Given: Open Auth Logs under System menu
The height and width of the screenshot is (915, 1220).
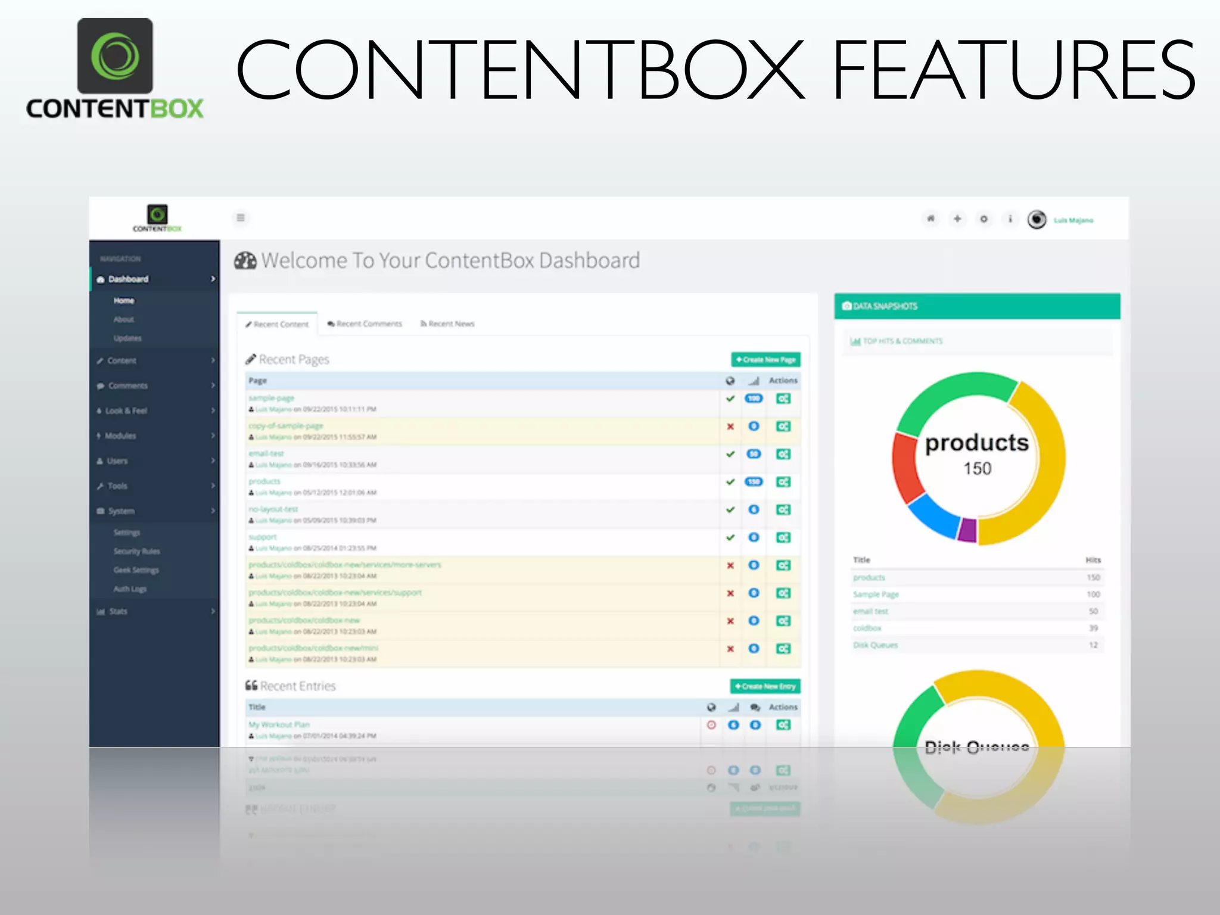Looking at the screenshot, I should (130, 589).
